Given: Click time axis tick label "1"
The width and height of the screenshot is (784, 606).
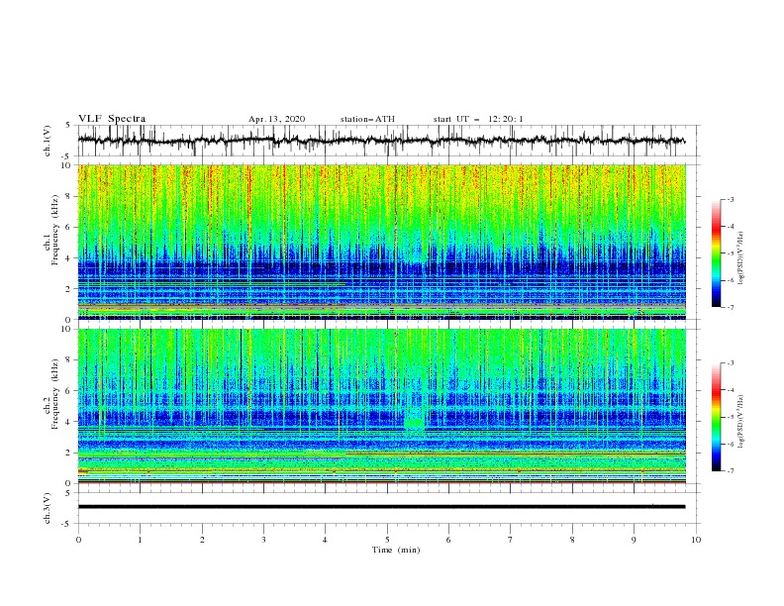Looking at the screenshot, I should coord(140,540).
